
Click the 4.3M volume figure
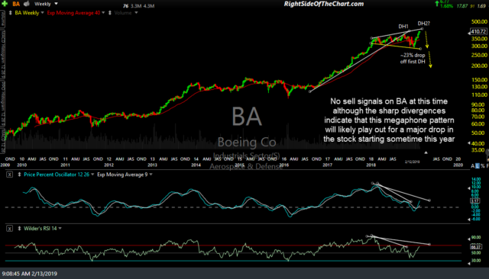pos(149,5)
